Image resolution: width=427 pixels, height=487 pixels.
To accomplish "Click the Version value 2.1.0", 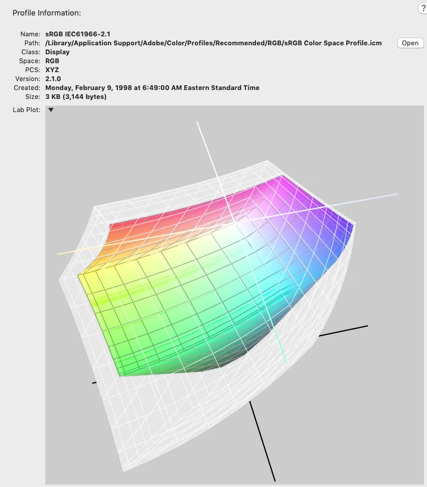I will [53, 79].
